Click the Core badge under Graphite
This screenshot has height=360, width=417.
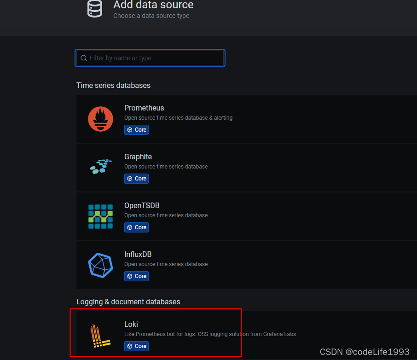point(136,179)
